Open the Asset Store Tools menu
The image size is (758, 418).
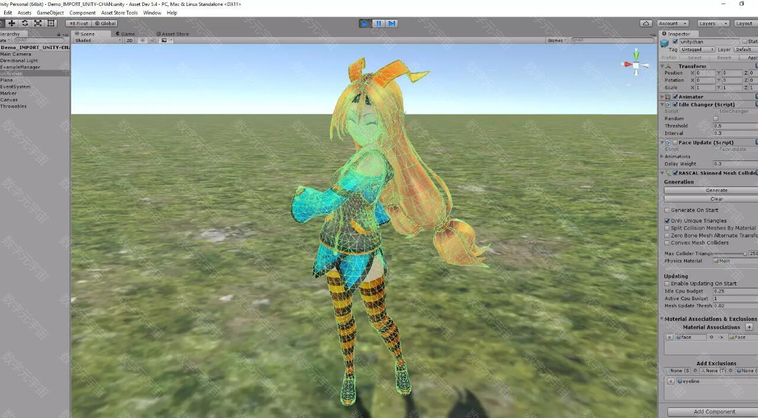[119, 12]
